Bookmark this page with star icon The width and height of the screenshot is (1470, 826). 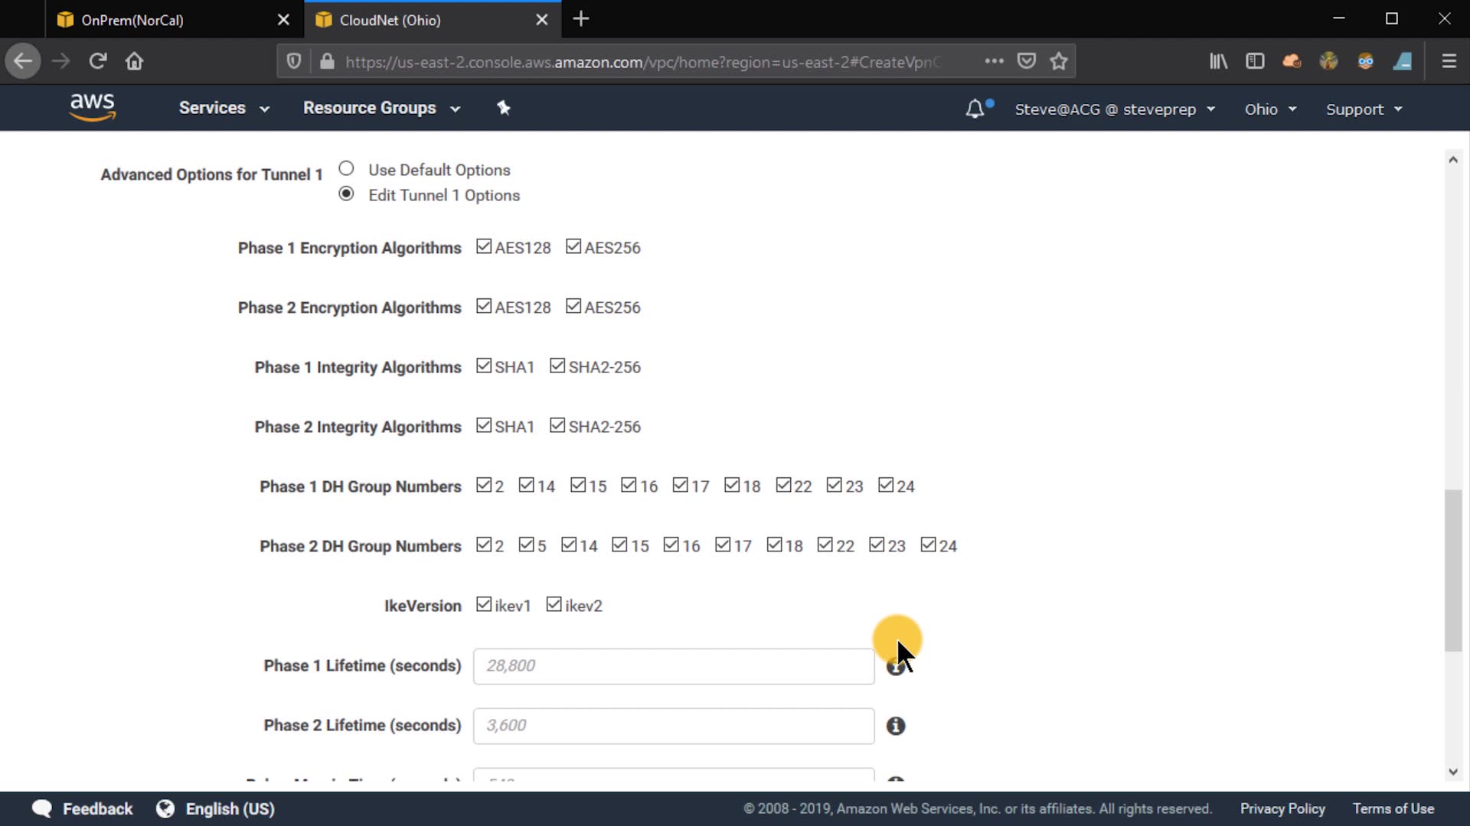tap(1059, 61)
